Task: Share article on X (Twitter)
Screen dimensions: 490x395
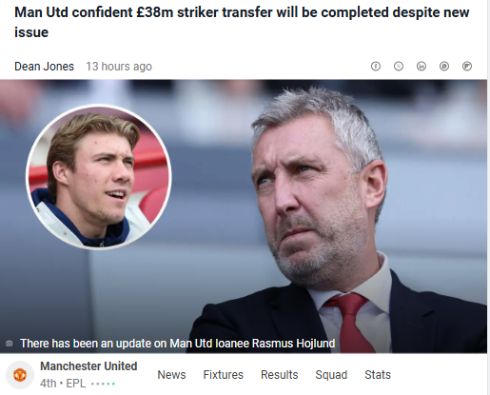Action: click(x=399, y=67)
